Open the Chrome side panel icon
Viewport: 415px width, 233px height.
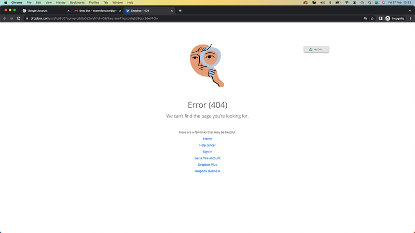[381, 18]
